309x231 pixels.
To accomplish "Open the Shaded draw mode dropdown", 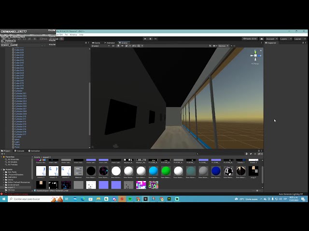I will [100, 46].
